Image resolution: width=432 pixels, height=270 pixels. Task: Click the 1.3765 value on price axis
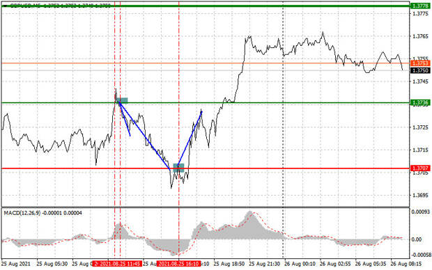pos(420,36)
